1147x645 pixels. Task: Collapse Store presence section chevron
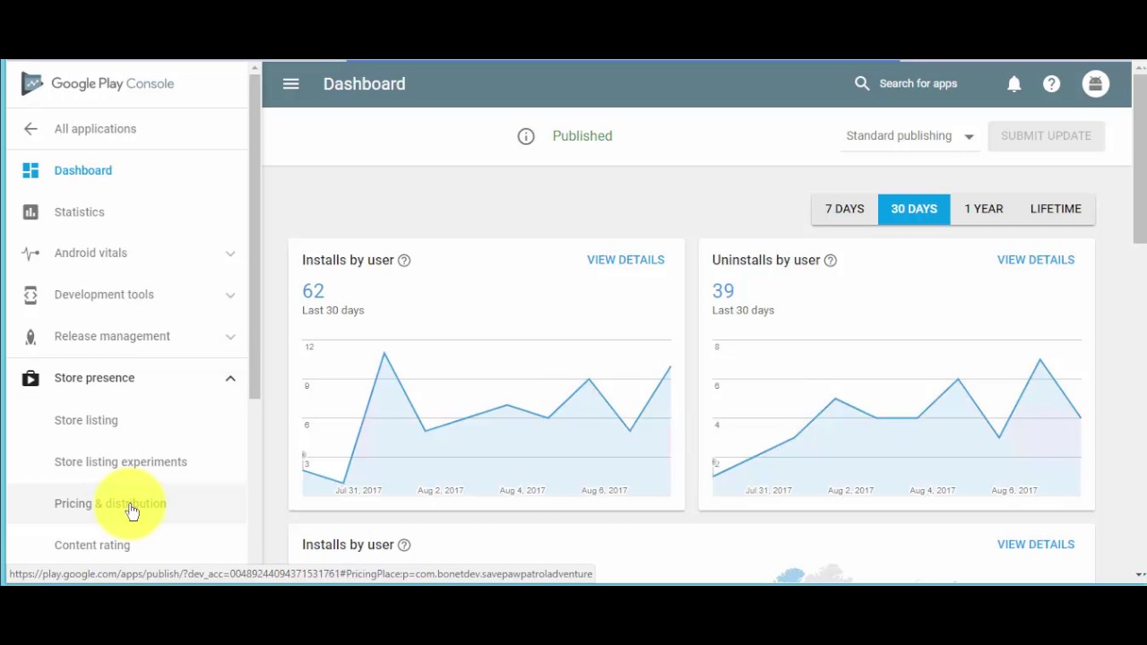230,378
